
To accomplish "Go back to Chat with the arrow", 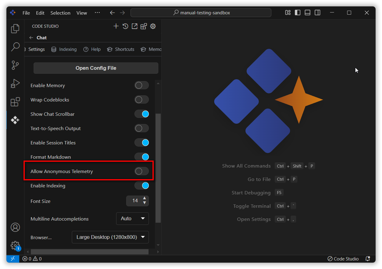I will pos(31,38).
